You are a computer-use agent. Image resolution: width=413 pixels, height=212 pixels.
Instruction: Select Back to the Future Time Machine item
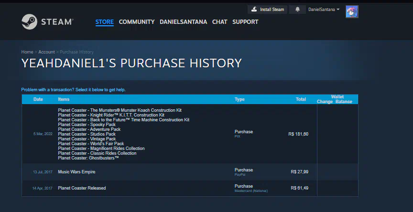[123, 120]
